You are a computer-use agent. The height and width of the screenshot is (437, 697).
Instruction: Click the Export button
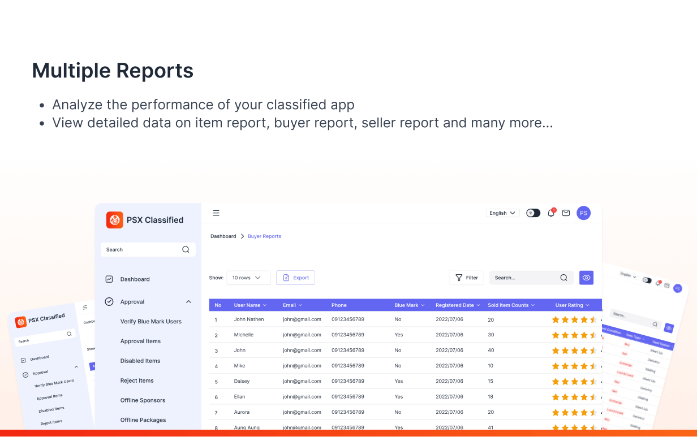point(295,278)
